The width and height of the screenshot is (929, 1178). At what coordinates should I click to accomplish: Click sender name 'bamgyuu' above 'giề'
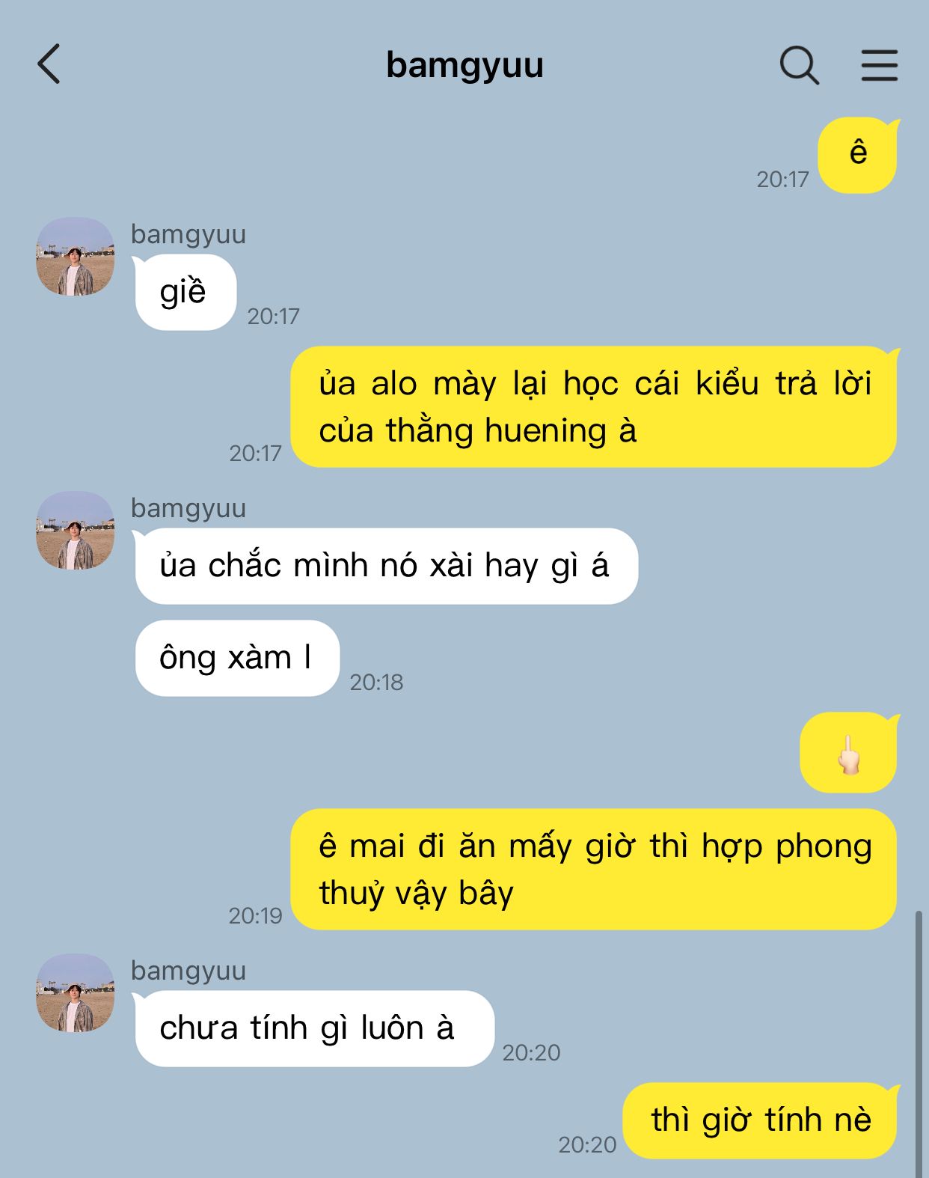(188, 234)
